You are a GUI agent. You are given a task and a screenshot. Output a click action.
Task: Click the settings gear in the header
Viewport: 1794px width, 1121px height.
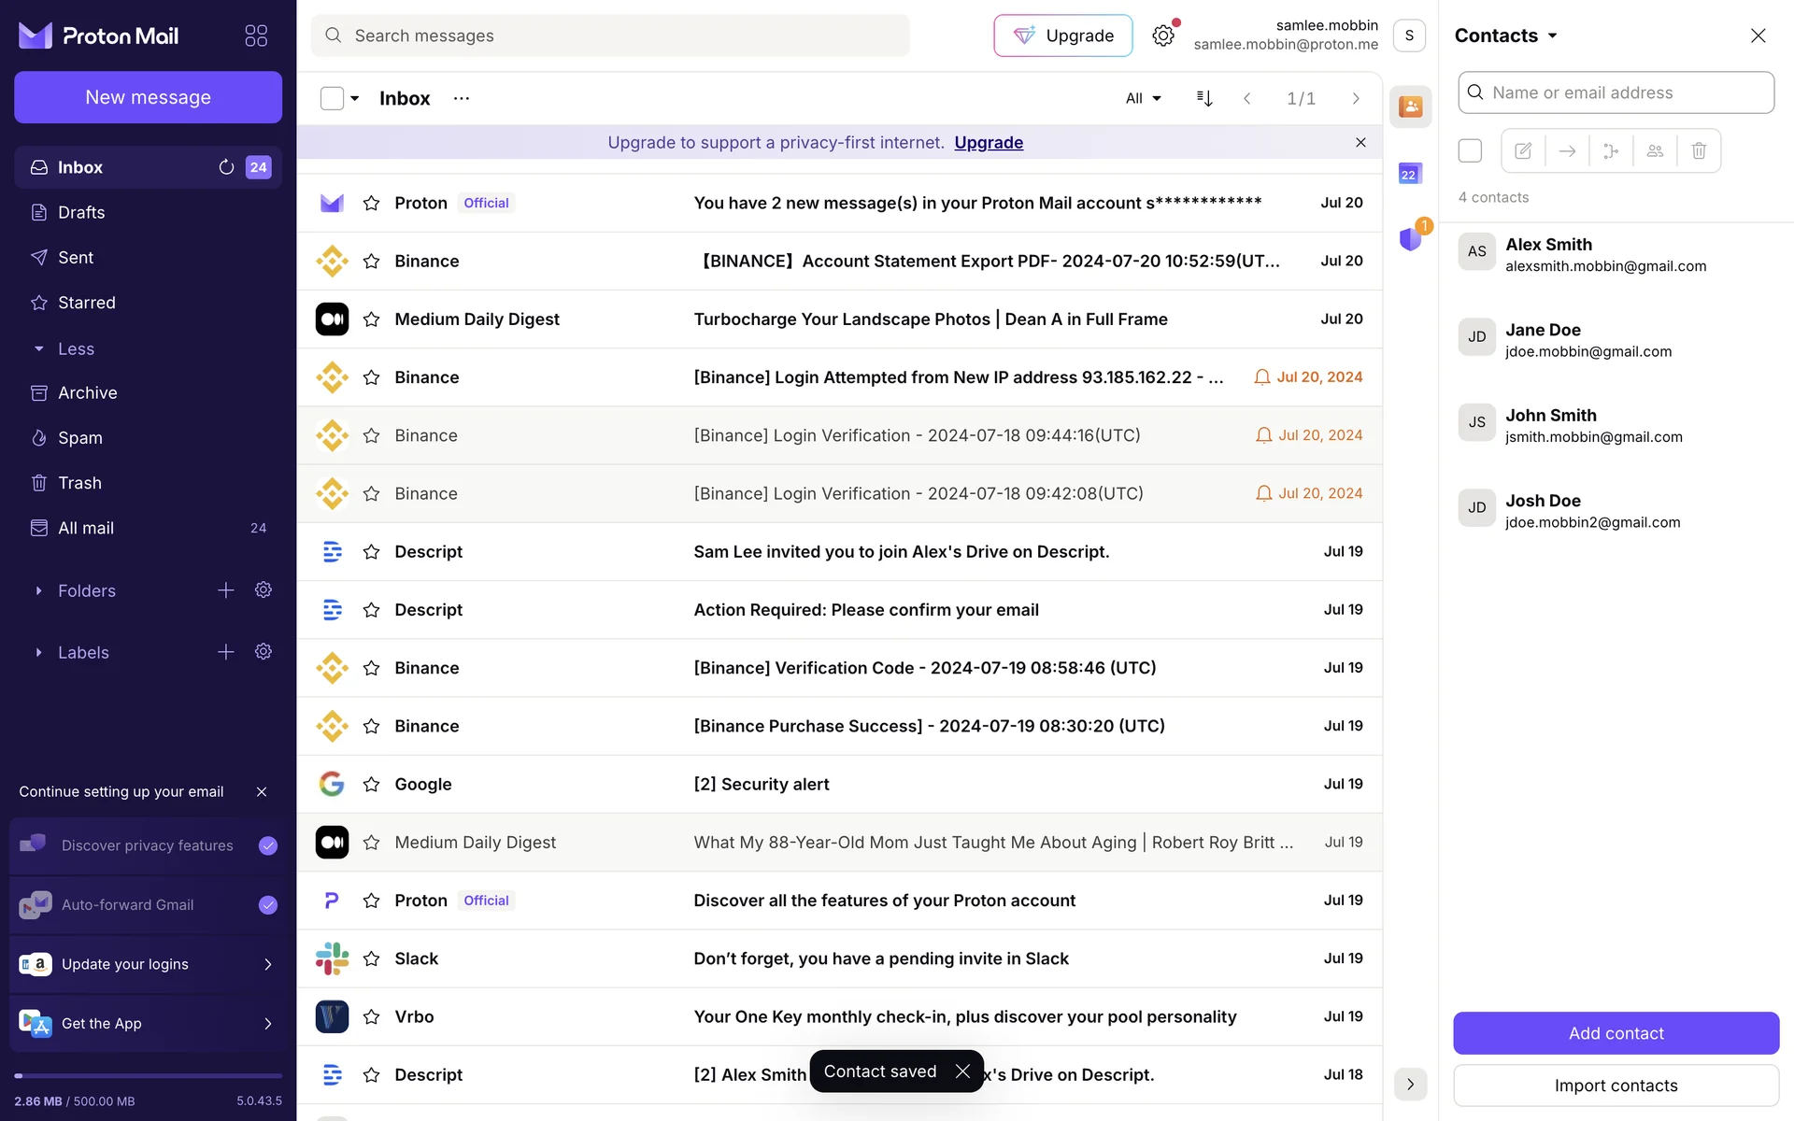(1162, 35)
